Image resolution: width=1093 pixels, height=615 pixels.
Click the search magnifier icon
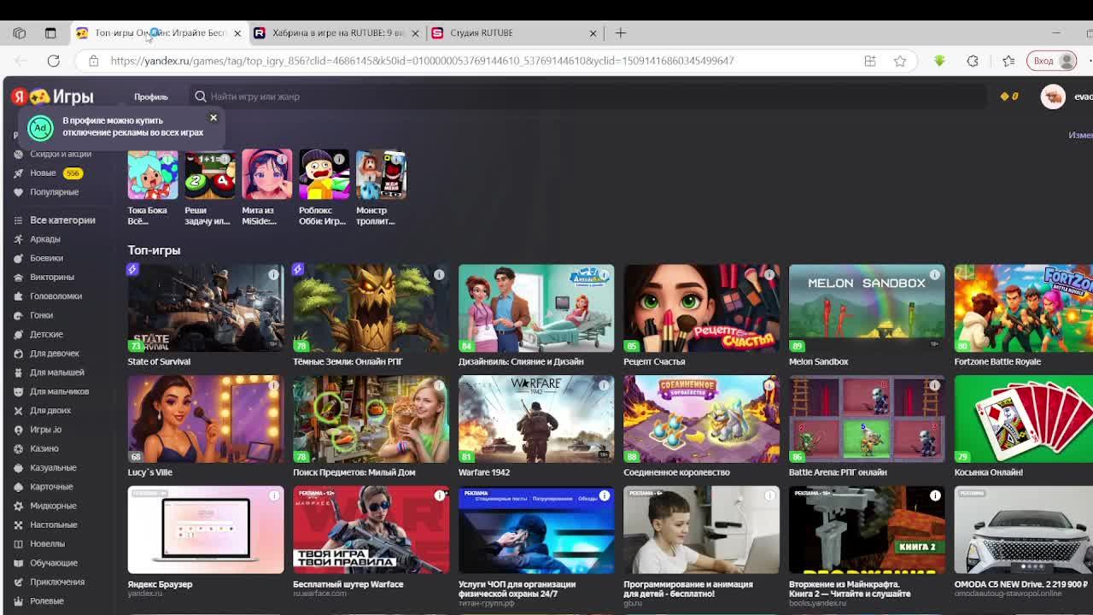click(201, 97)
